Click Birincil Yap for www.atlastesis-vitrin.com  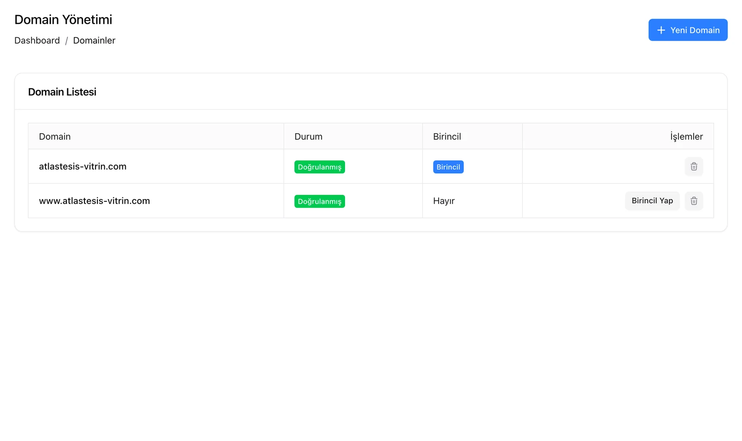click(652, 201)
